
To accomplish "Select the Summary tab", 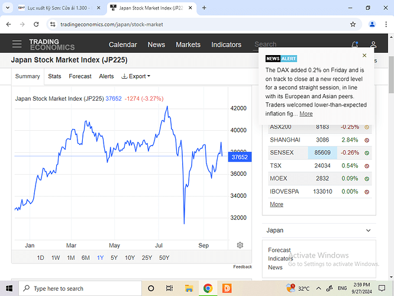I will [28, 76].
